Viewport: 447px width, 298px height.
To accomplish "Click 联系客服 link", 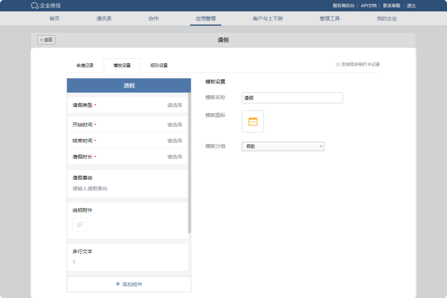I will click(392, 6).
